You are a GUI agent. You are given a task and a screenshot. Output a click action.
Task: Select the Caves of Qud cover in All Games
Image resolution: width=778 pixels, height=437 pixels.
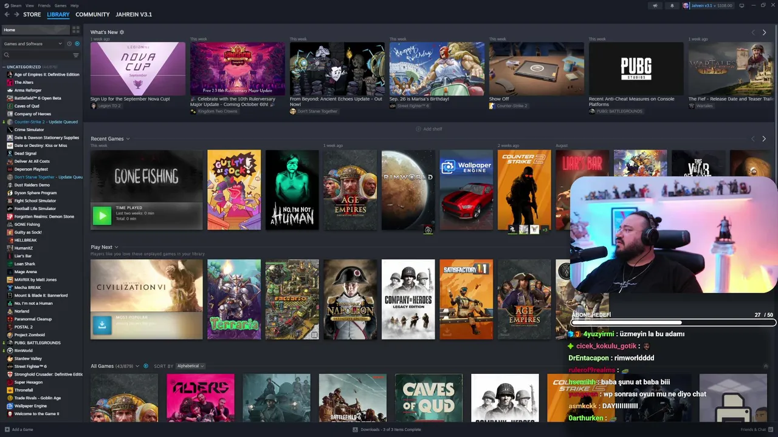point(429,398)
